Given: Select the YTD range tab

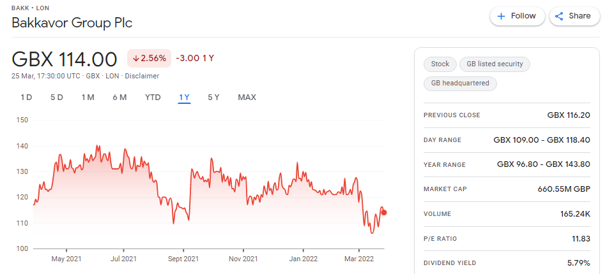Looking at the screenshot, I should 153,97.
